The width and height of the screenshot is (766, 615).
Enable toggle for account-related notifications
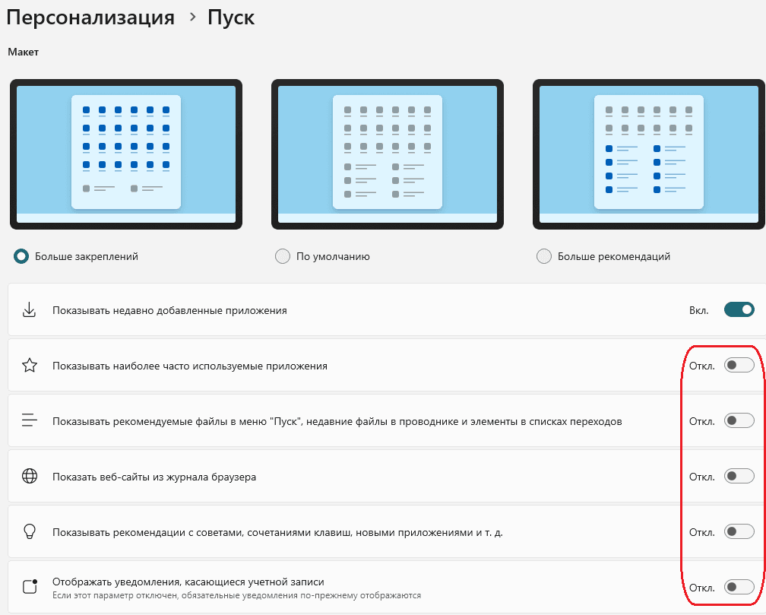tap(739, 587)
